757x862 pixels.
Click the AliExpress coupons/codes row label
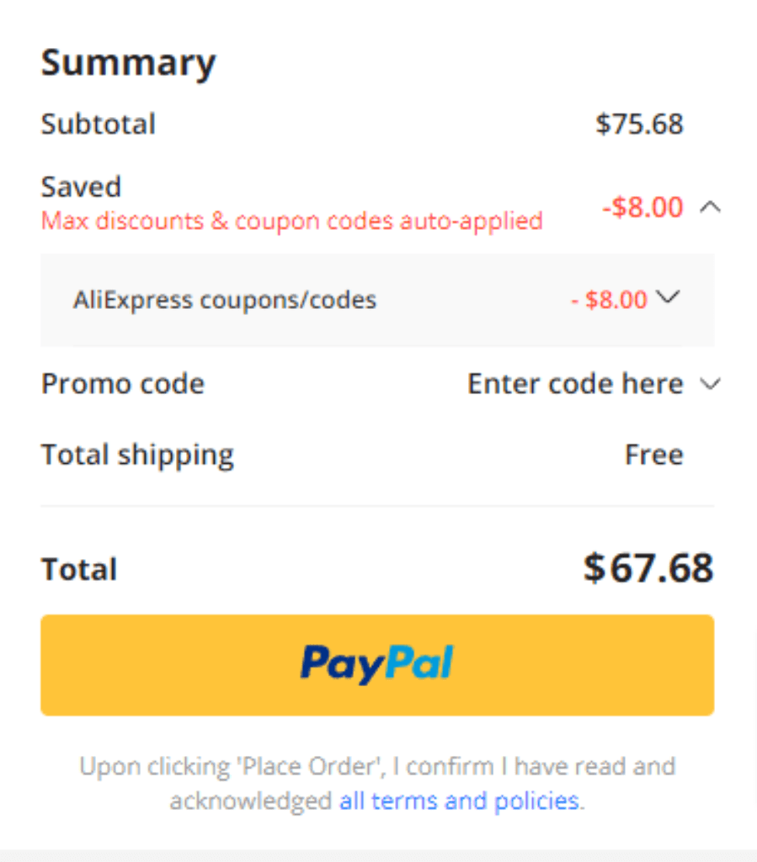click(225, 301)
